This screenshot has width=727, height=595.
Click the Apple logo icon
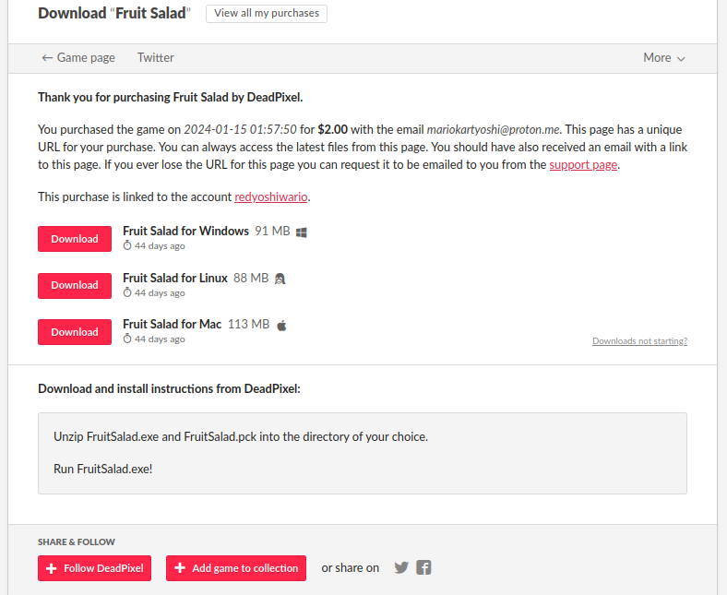click(x=282, y=325)
